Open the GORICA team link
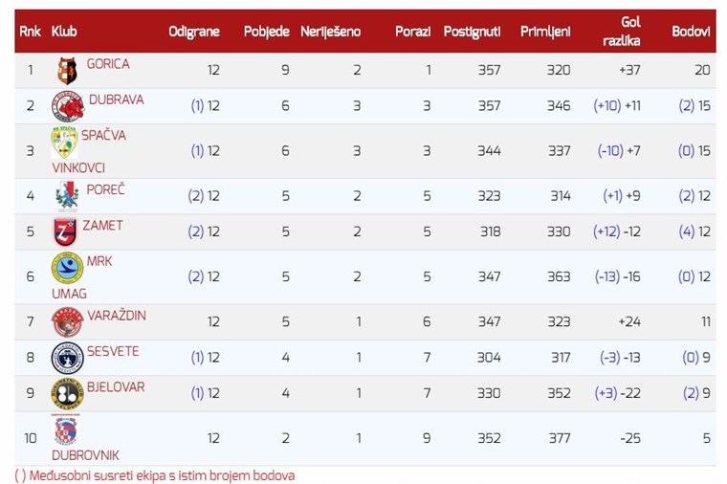This screenshot has height=484, width=727. [x=108, y=64]
